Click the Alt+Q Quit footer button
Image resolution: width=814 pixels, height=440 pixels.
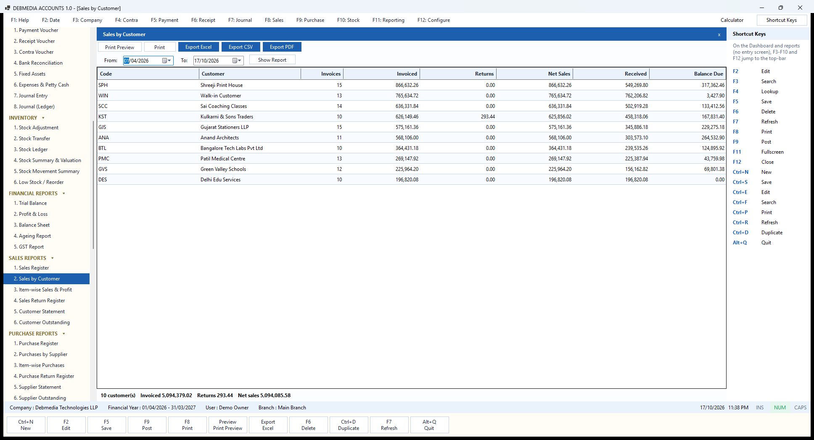[x=429, y=425]
